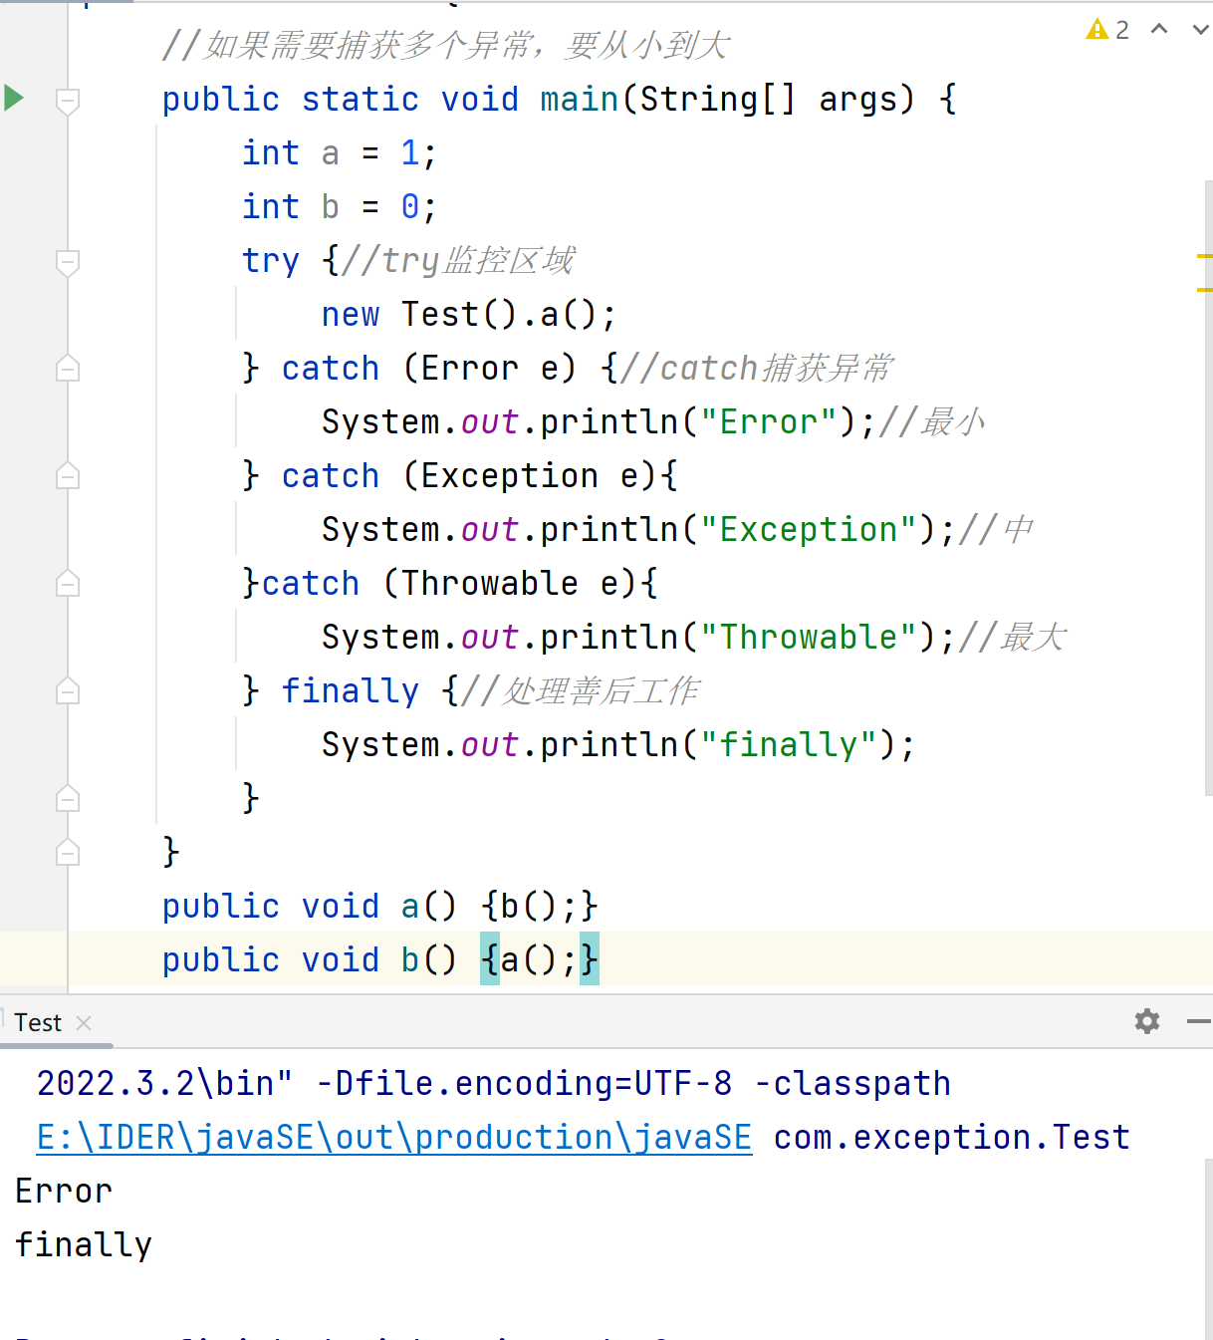Click fold end marker of try statement
This screenshot has height=1340, width=1213.
[68, 799]
